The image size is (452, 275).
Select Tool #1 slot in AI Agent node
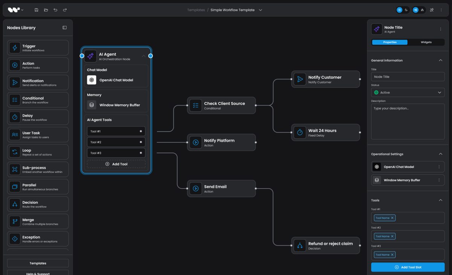(x=116, y=131)
